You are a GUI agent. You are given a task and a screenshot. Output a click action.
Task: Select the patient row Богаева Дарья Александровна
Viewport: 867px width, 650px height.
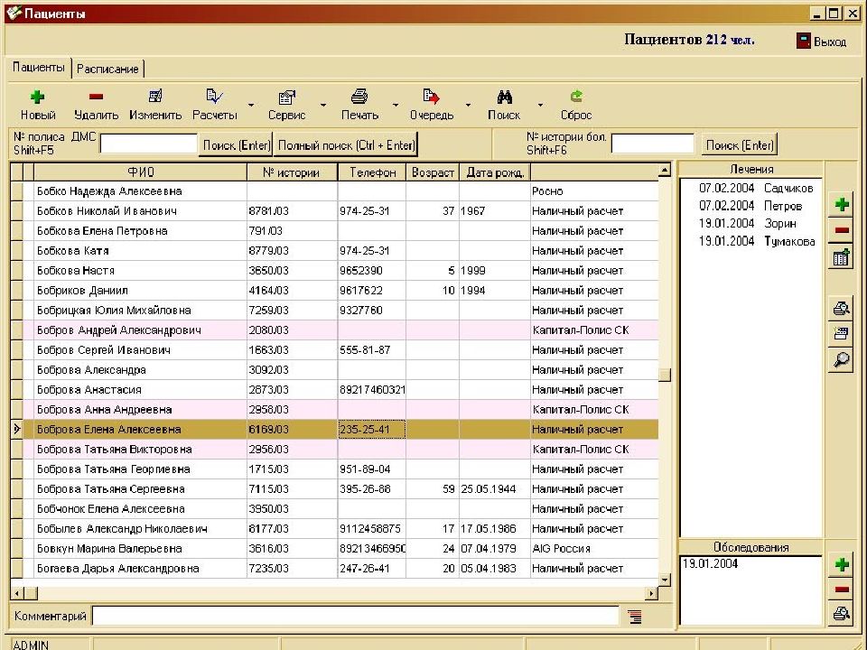[334, 569]
